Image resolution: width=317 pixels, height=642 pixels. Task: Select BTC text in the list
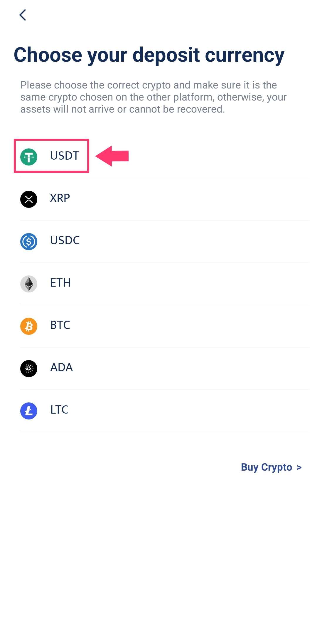pos(60,325)
